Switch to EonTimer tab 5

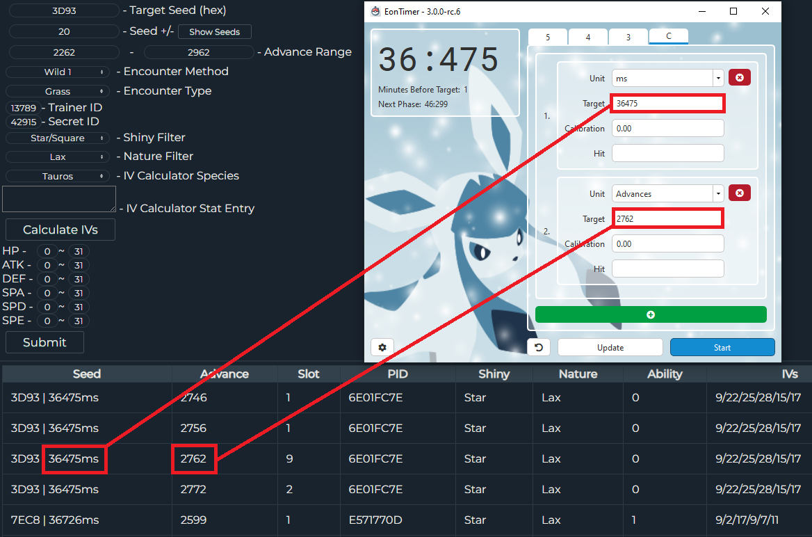(548, 37)
